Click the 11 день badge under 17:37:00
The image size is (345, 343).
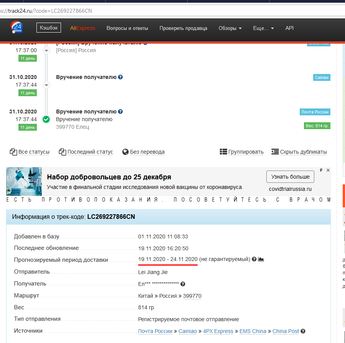click(28, 59)
